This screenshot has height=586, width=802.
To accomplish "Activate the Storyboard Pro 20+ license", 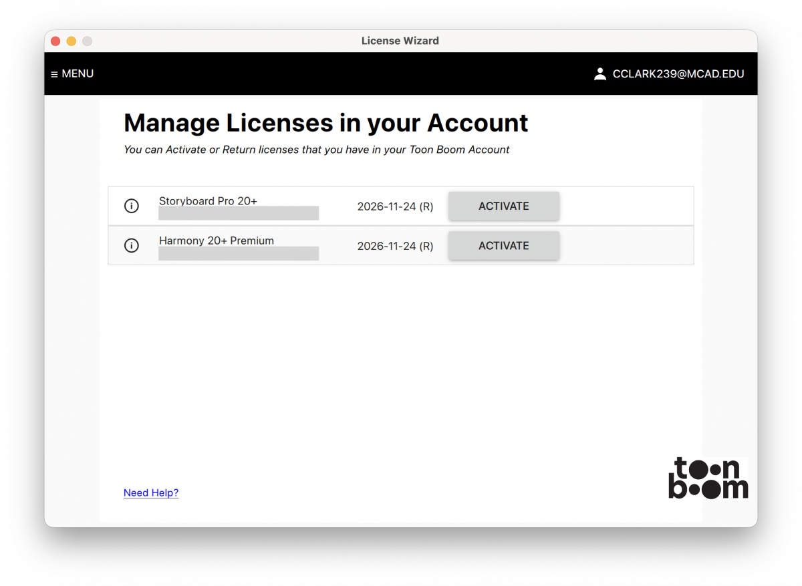I will (504, 206).
